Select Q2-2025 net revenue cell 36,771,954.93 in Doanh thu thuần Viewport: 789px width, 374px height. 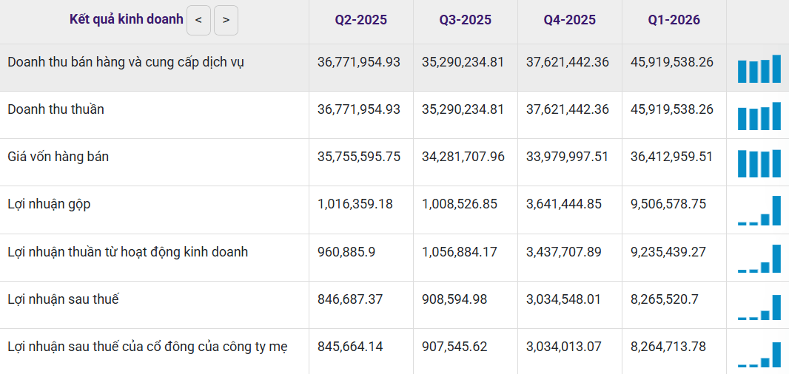359,109
